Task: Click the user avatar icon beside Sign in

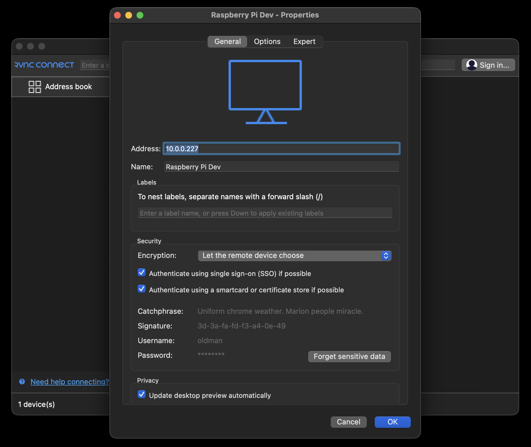Action: point(471,65)
